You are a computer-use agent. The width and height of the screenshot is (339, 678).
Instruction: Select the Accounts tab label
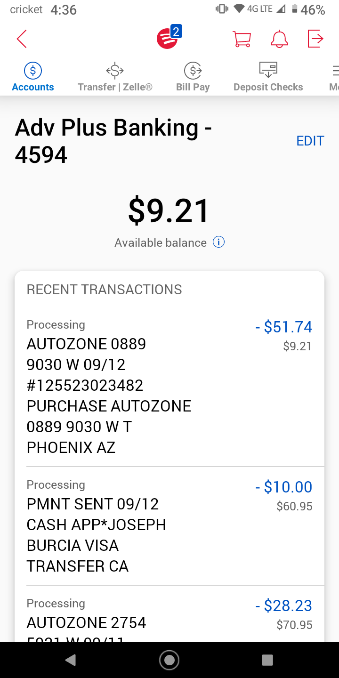pyautogui.click(x=33, y=87)
